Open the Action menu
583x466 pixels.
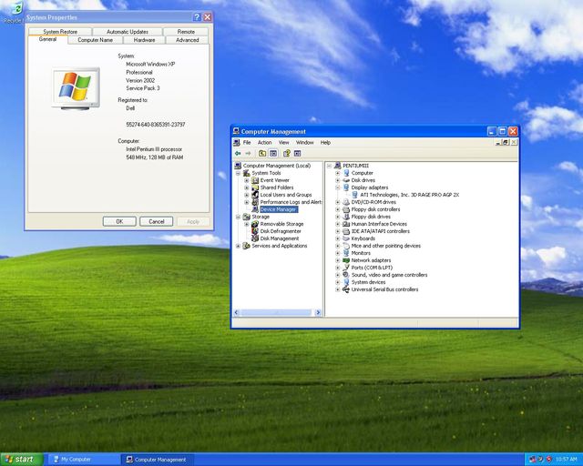pos(265,142)
